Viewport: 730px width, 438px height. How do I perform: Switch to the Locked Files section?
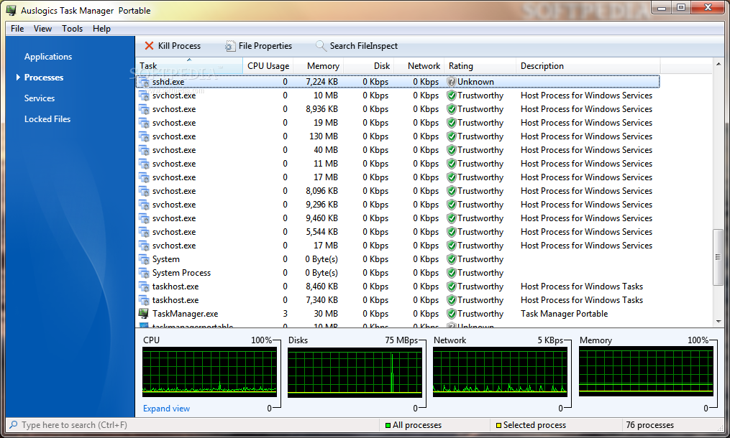click(47, 119)
